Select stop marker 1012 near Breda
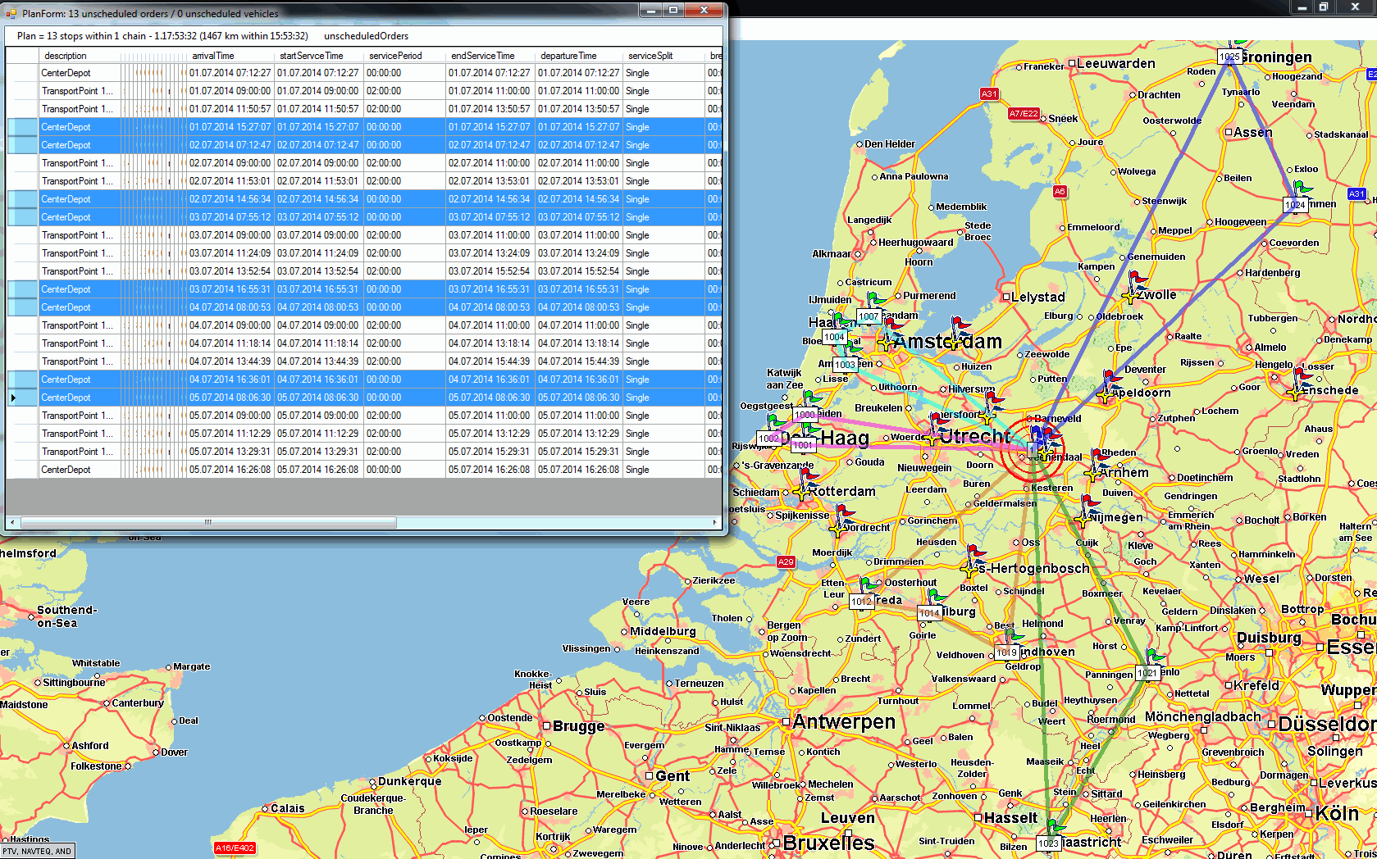The image size is (1377, 859). (861, 602)
